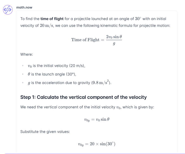Click the "Where:" label

click(27, 54)
